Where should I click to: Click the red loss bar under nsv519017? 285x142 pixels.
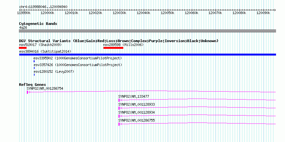pos(23,48)
